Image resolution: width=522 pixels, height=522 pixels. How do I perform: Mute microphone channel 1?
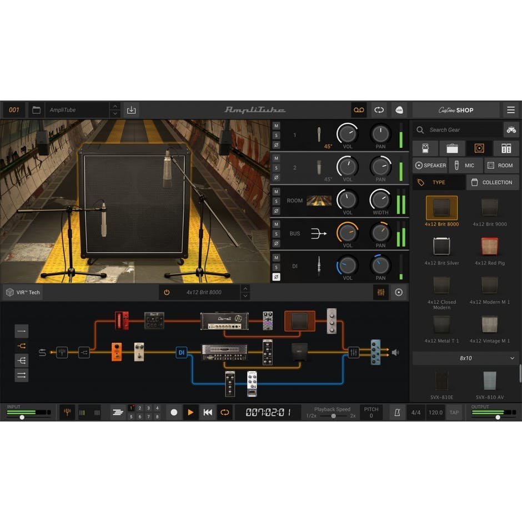(275, 127)
